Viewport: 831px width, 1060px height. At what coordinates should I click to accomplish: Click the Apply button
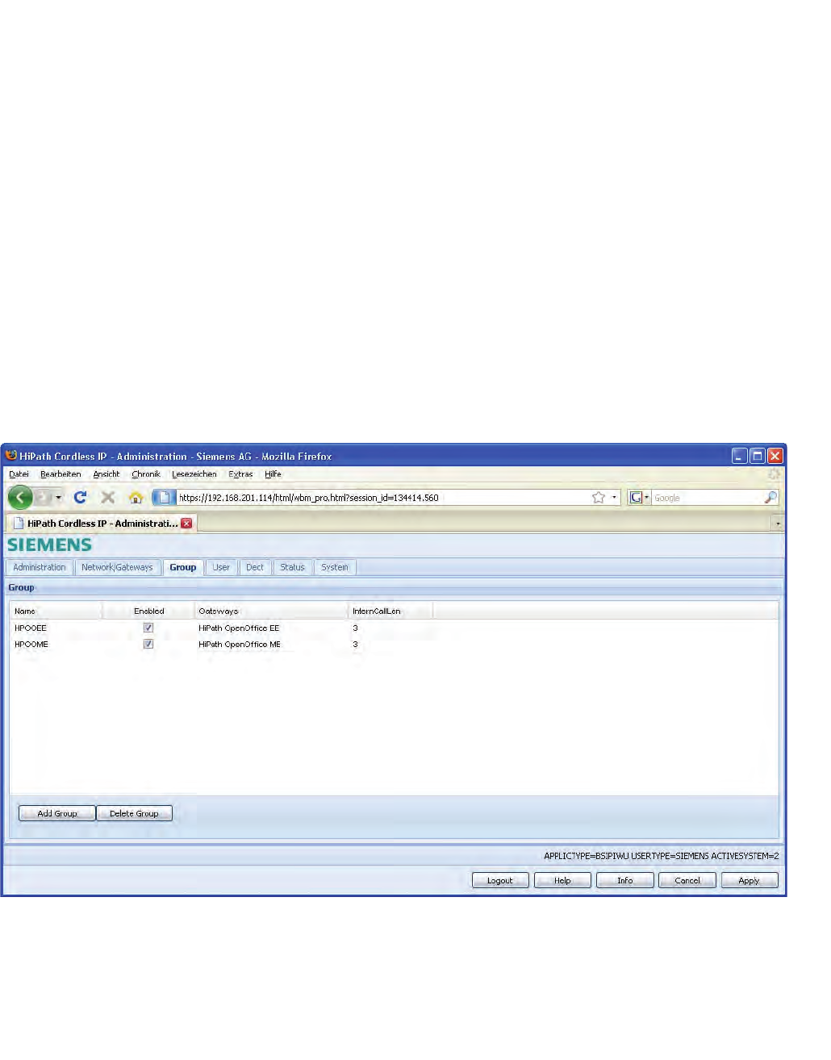pos(750,880)
